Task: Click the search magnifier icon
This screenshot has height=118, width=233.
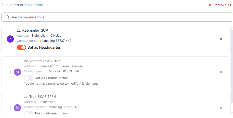Action: click(x=7, y=17)
